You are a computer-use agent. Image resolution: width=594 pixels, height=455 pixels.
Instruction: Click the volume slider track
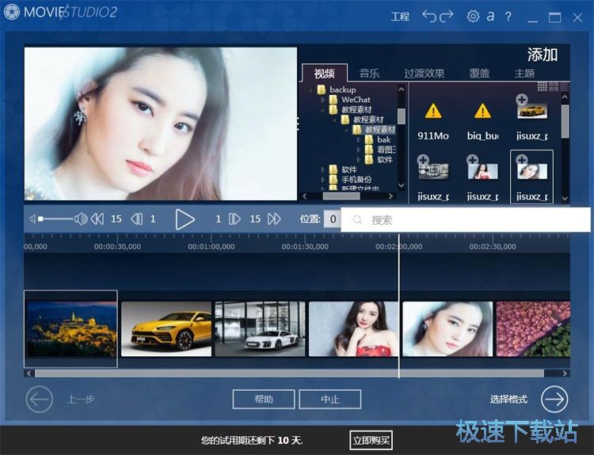pyautogui.click(x=55, y=218)
